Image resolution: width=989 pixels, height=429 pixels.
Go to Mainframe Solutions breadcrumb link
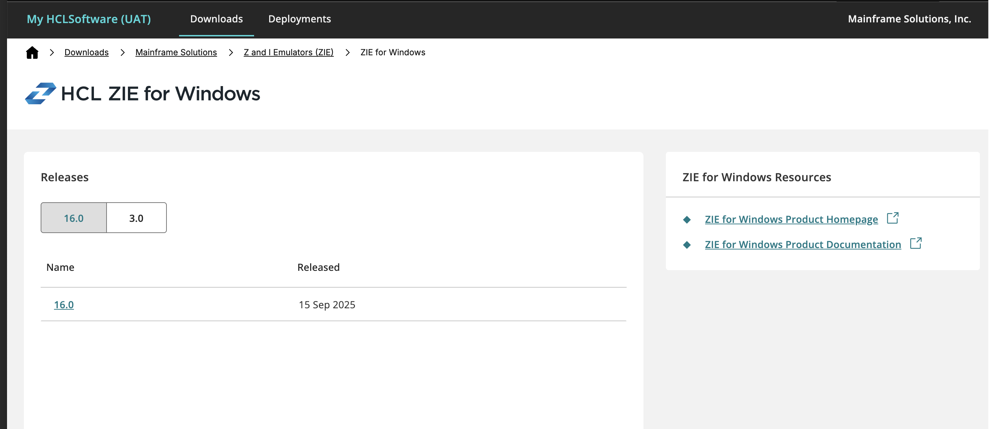pyautogui.click(x=176, y=52)
